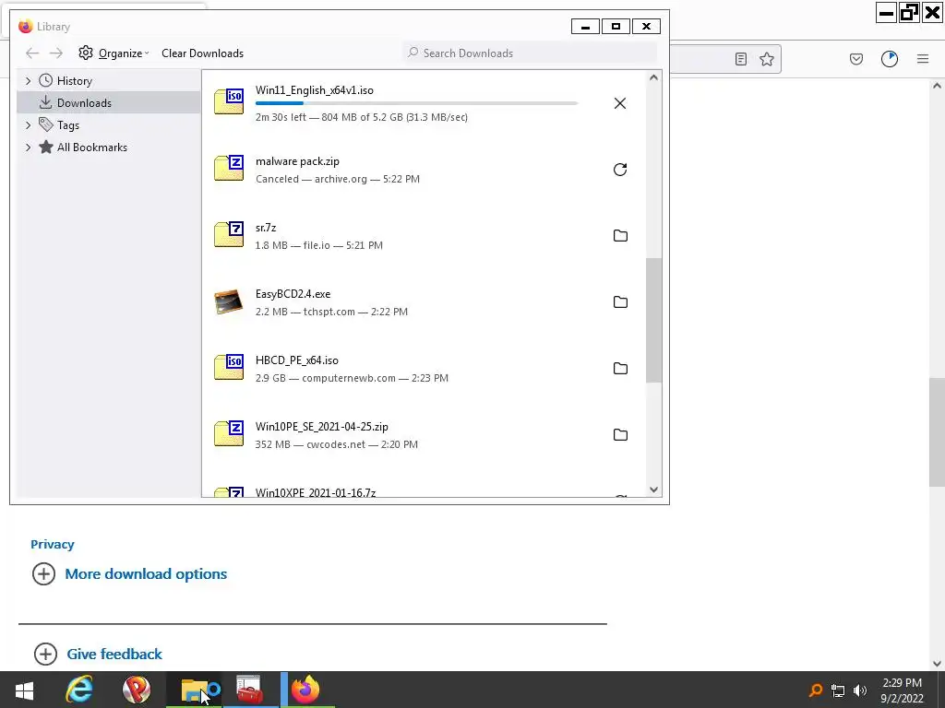Show EasyBCD2.4.exe in its folder
Image resolution: width=945 pixels, height=708 pixels.
pos(620,302)
